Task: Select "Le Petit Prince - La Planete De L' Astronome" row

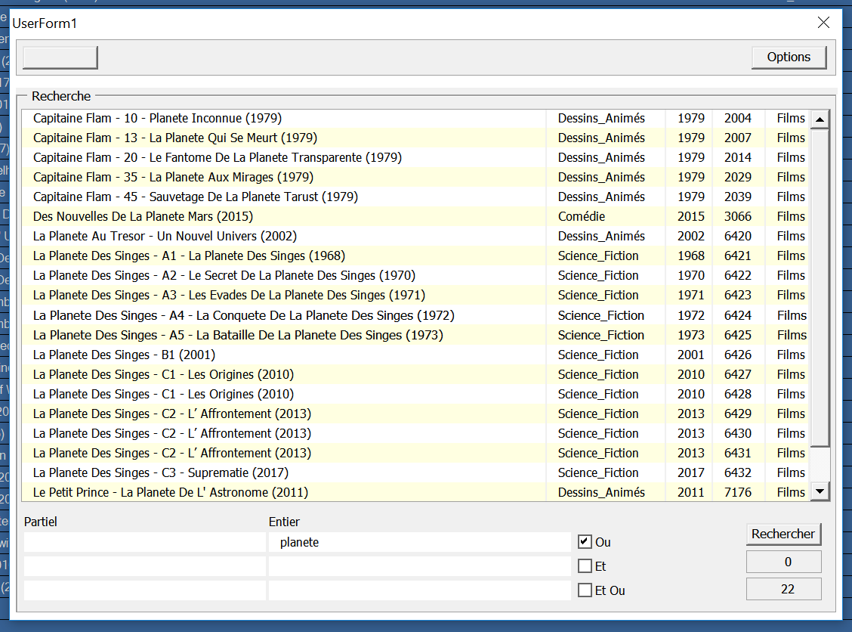Action: point(227,492)
